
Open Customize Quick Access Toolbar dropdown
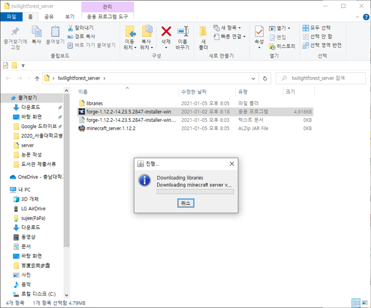point(23,65)
